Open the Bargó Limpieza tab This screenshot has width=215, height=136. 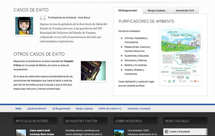coord(156,11)
